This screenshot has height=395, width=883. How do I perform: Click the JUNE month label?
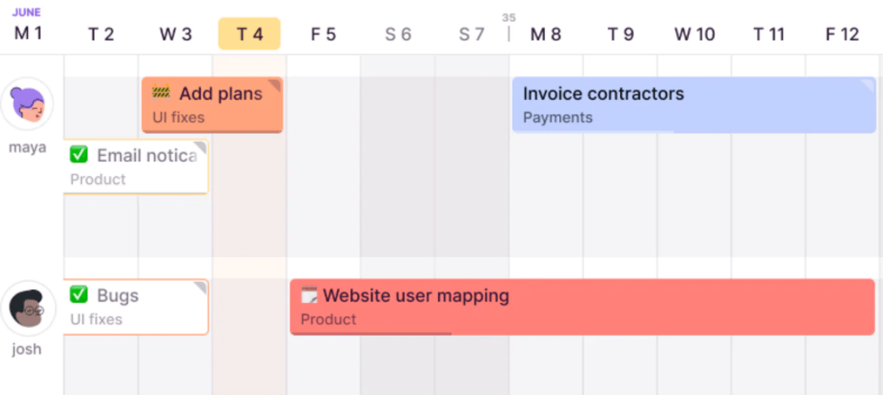click(x=27, y=13)
